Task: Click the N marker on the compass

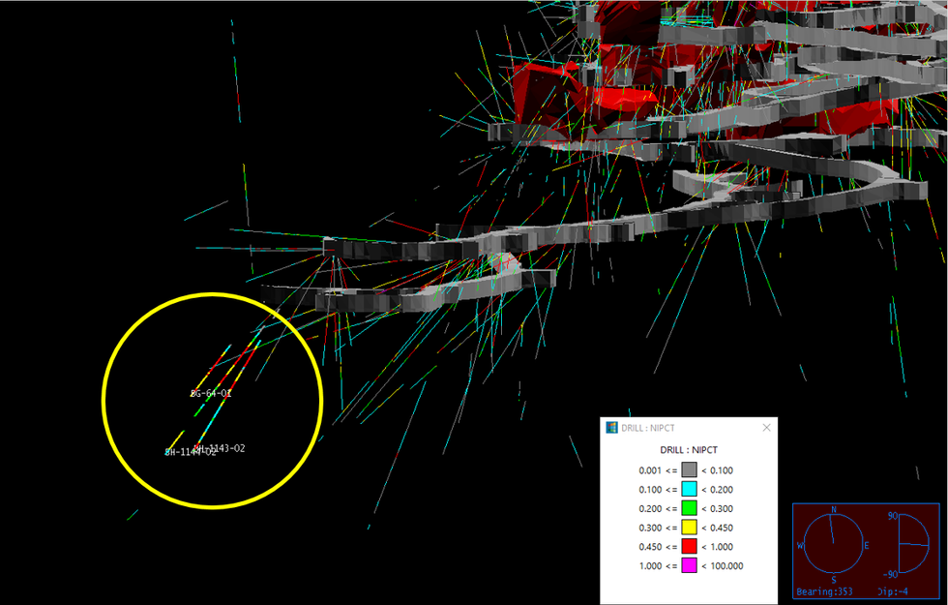Action: click(x=833, y=509)
